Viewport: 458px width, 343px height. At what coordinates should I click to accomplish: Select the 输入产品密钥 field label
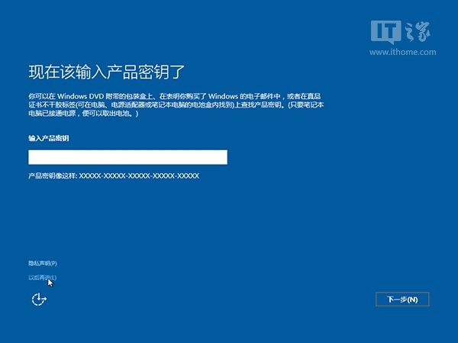click(x=49, y=138)
